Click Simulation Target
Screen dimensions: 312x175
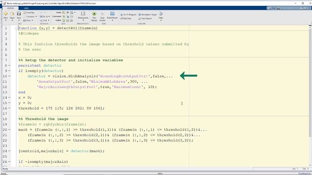coord(147,15)
